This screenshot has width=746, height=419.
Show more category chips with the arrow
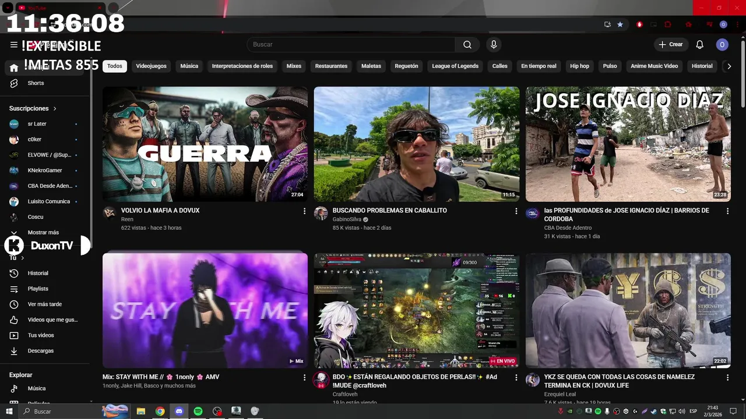729,66
